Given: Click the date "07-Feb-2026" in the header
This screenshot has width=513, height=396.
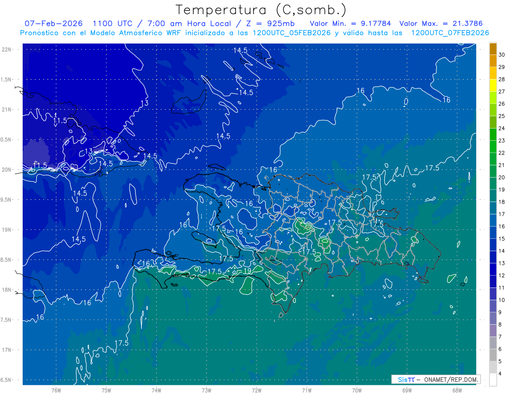Looking at the screenshot, I should pyautogui.click(x=53, y=23).
